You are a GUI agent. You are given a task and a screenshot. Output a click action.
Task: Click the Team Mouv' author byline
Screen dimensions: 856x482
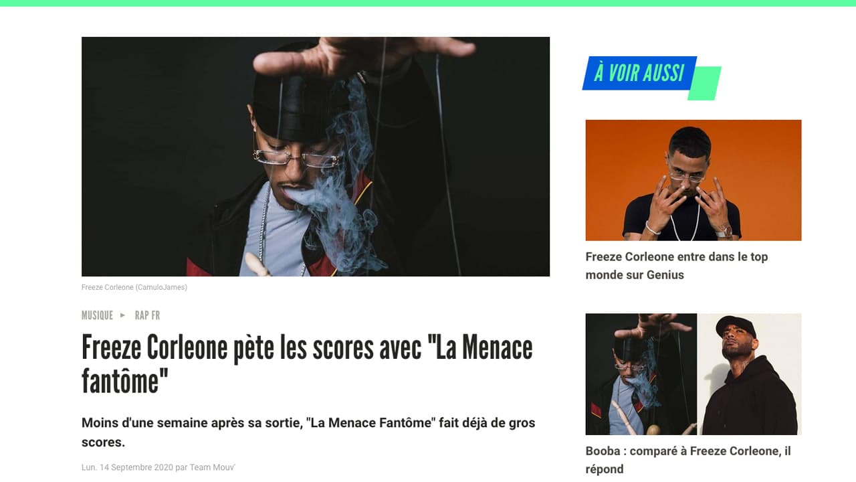click(213, 467)
